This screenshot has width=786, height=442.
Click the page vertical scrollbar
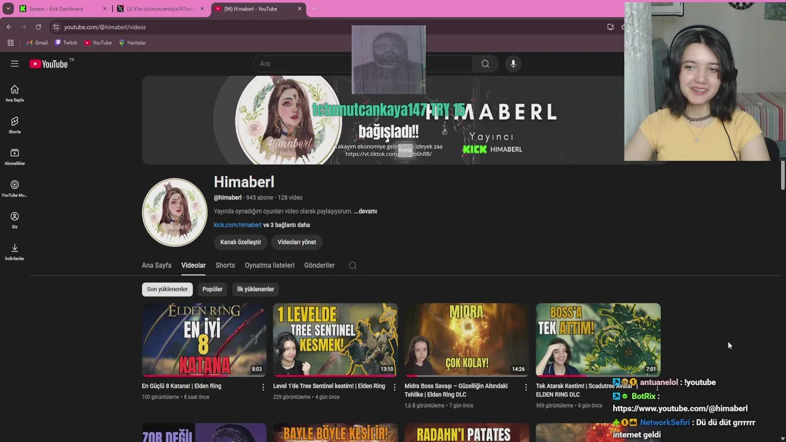(x=782, y=176)
